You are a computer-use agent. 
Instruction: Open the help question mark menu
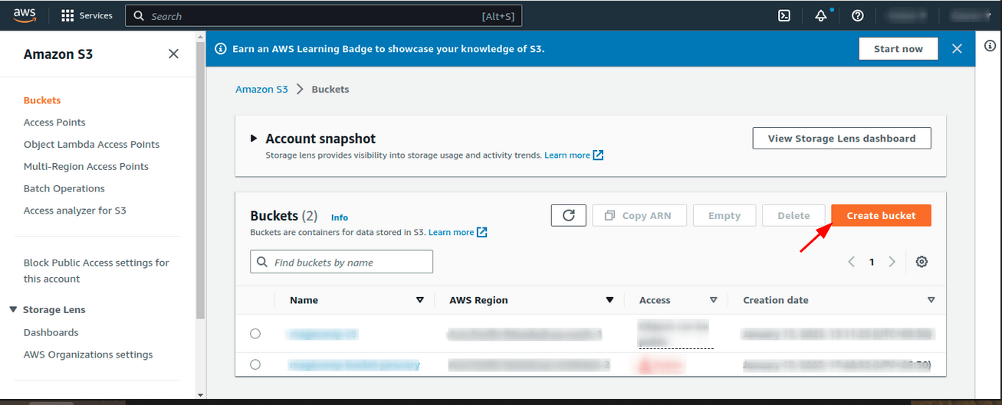click(858, 15)
